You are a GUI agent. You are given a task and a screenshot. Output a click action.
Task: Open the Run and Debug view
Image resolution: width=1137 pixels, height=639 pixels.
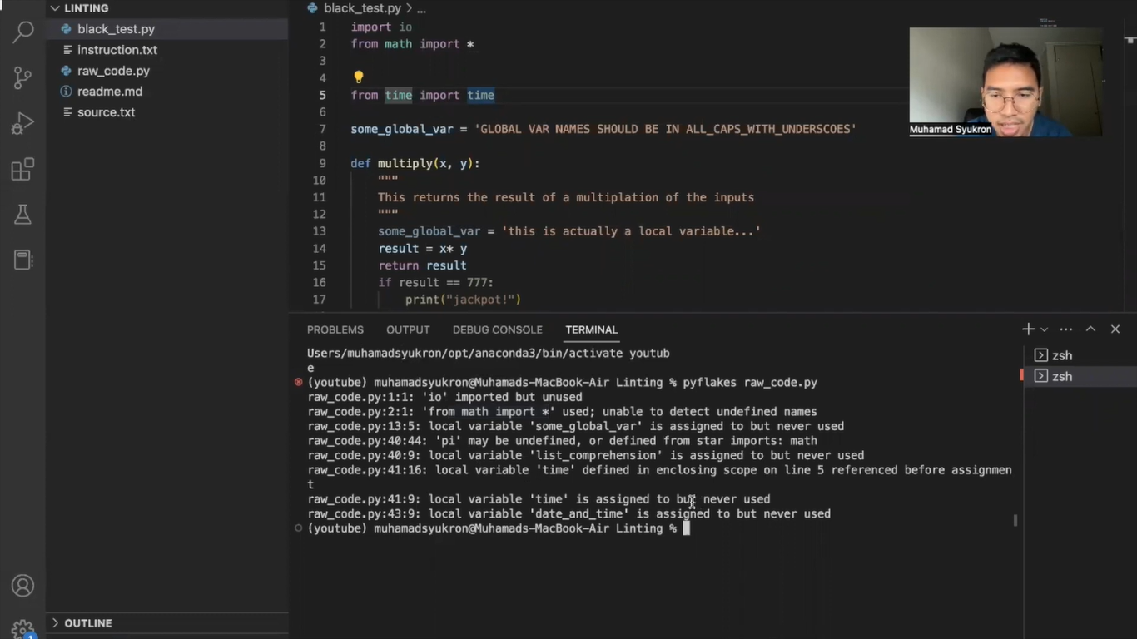coord(22,124)
